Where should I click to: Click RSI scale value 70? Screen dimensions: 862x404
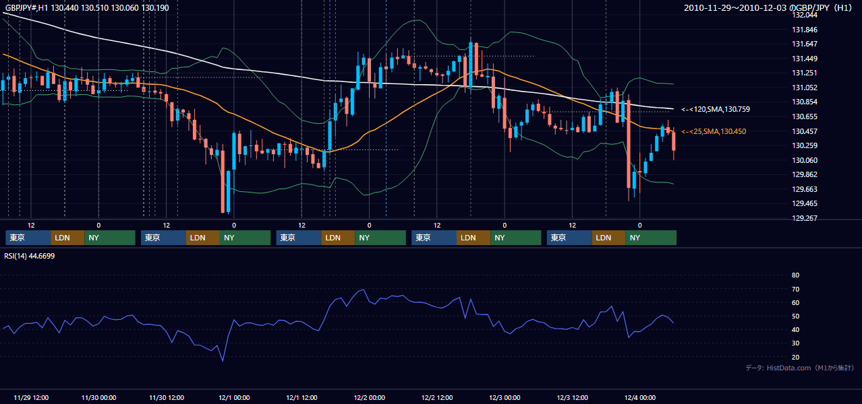click(x=795, y=289)
